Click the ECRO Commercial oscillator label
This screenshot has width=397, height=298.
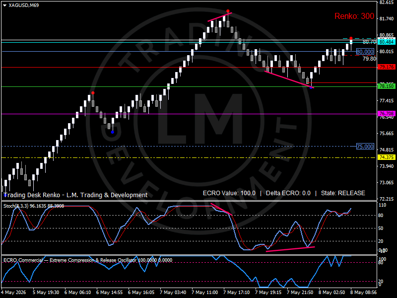[x=88, y=260]
